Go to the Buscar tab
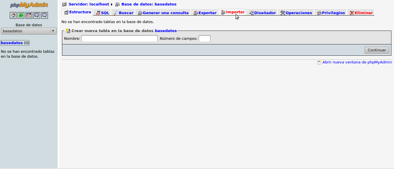Image resolution: width=394 pixels, height=169 pixels. [x=123, y=13]
